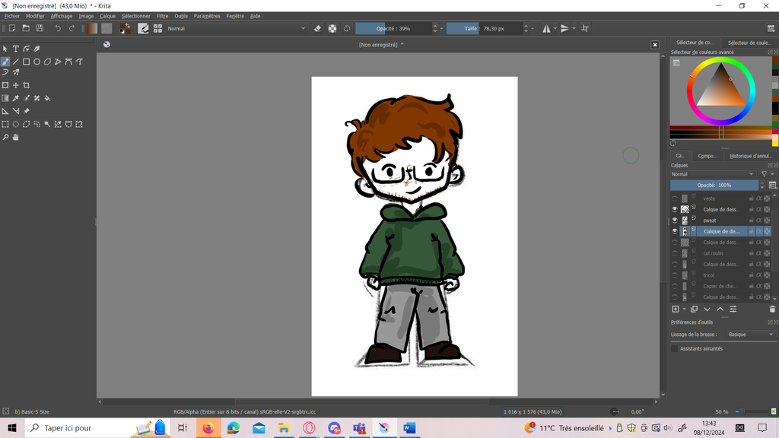
Task: Click the Undo arrow in toolbar
Action: [x=58, y=29]
